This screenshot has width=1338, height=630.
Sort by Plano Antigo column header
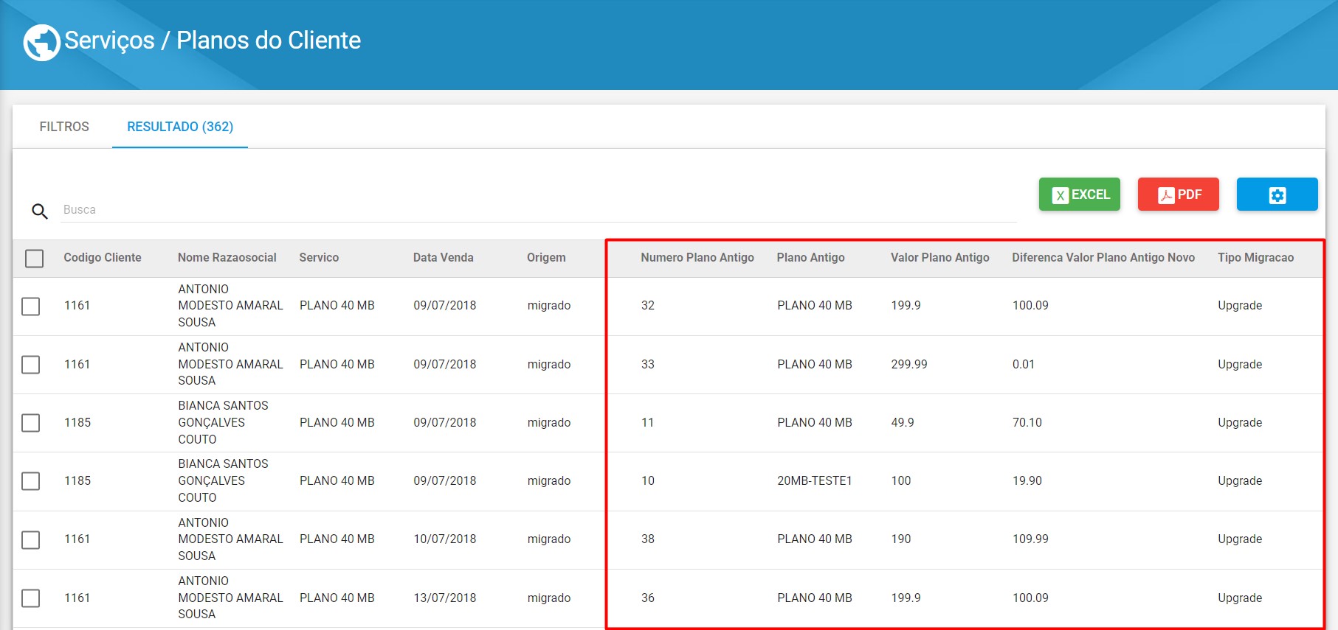(810, 258)
